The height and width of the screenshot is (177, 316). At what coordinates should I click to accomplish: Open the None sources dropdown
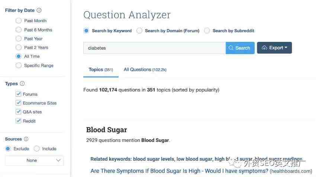pyautogui.click(x=35, y=160)
